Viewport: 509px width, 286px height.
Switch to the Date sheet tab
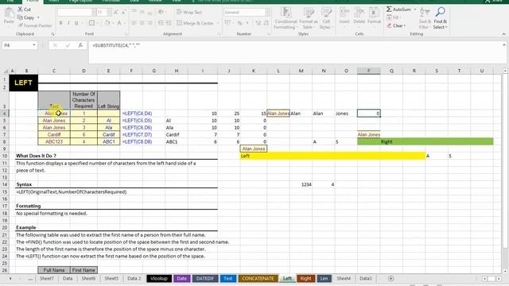182,279
